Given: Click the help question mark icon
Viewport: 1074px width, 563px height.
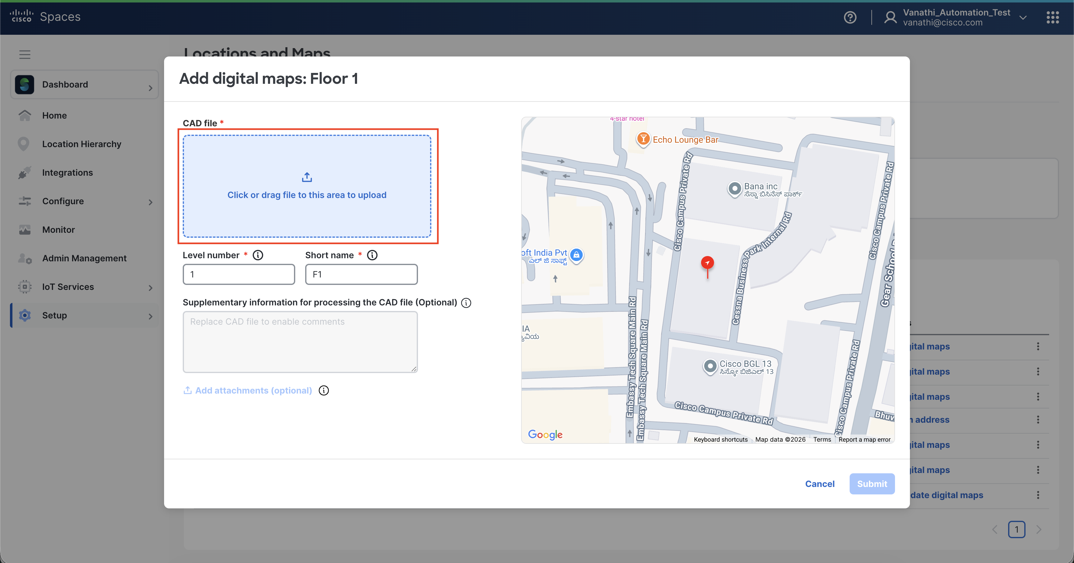Looking at the screenshot, I should [x=850, y=17].
